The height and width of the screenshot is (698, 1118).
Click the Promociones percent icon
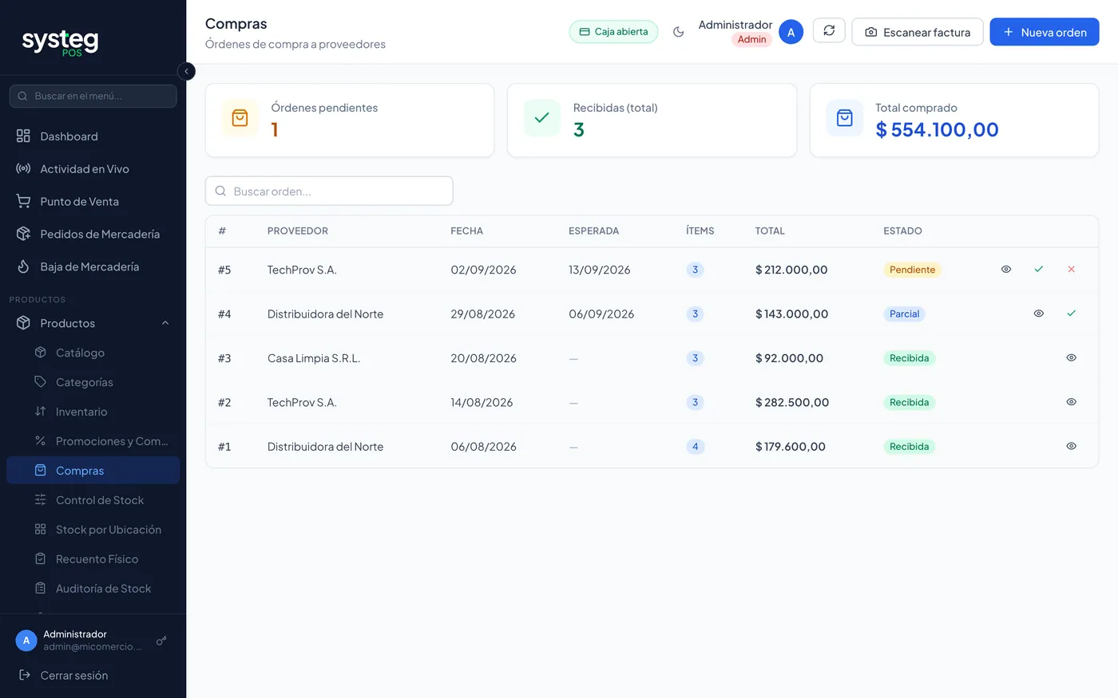41,441
